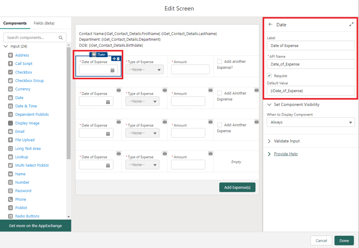Choose the Radio Buttons component

pos(27,216)
